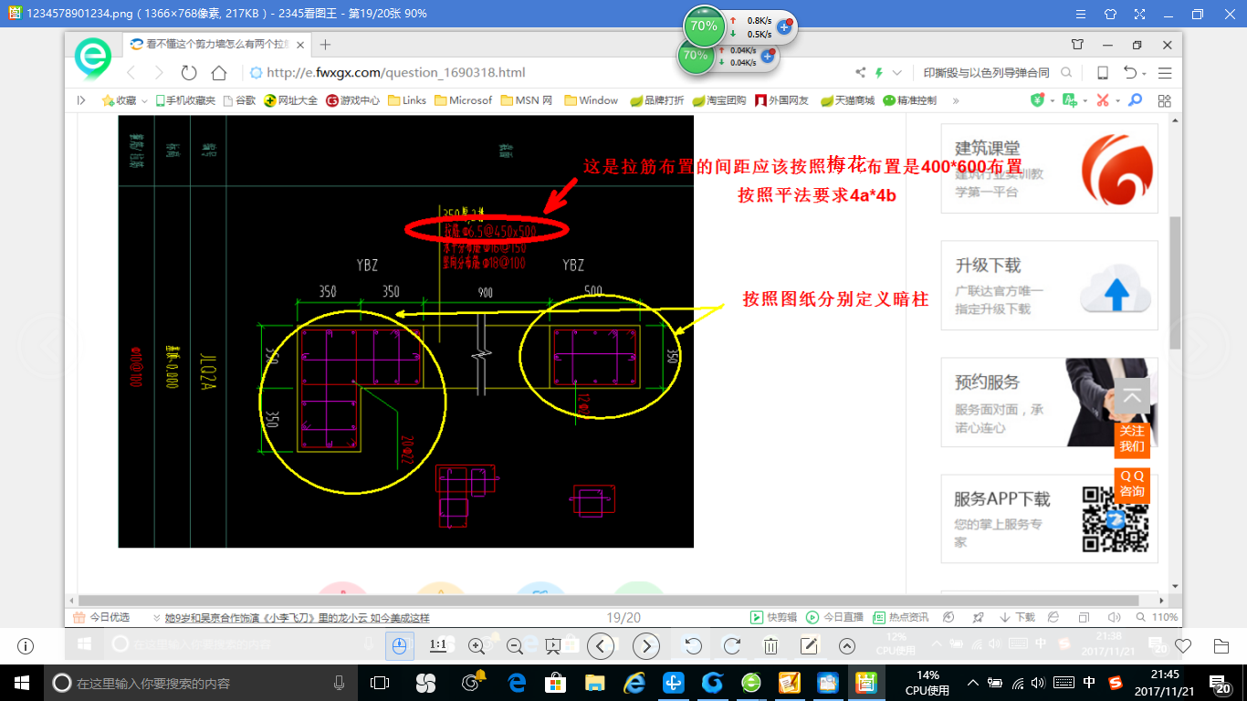Go to next image arrow
Screen dimensions: 1247x701
646,646
